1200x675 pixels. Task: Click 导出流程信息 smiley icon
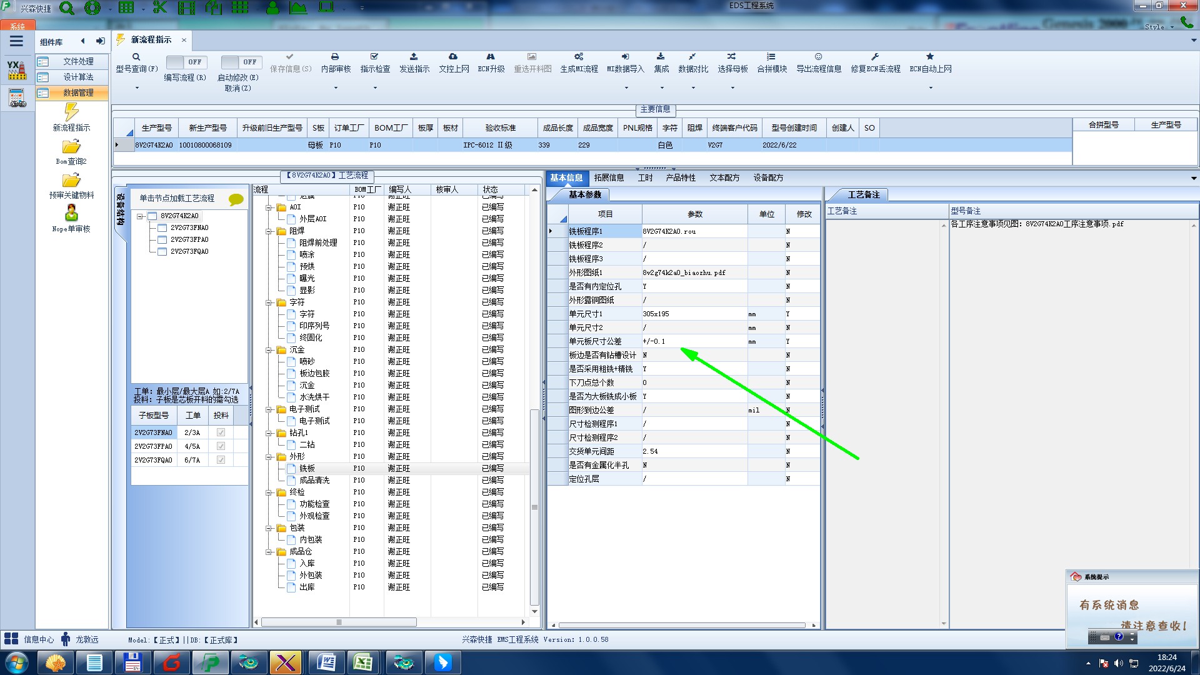point(818,56)
